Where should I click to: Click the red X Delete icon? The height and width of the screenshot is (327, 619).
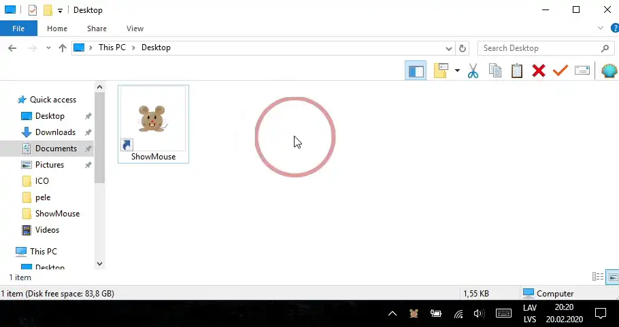(539, 71)
